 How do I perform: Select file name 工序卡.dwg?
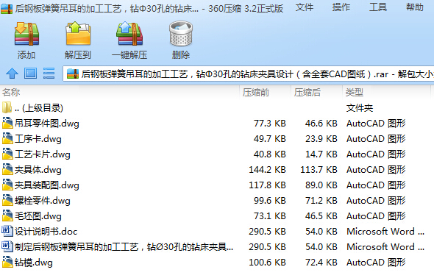(x=38, y=139)
